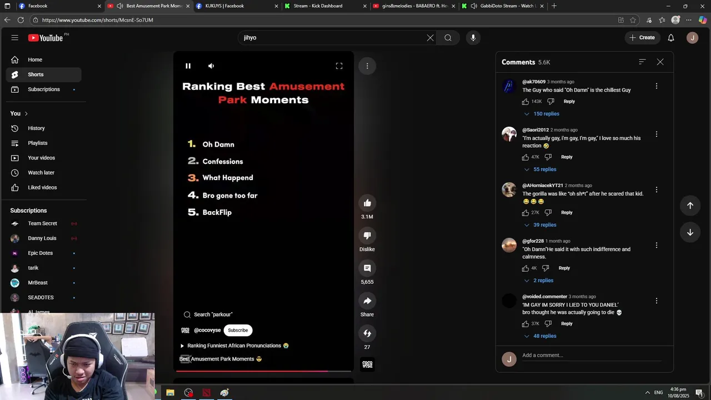Like the comment by @ak70609

coord(525,102)
